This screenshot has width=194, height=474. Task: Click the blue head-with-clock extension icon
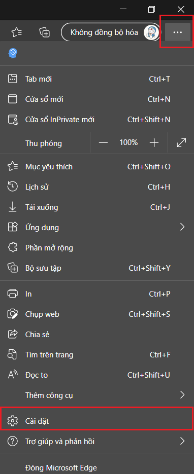[x=13, y=53]
